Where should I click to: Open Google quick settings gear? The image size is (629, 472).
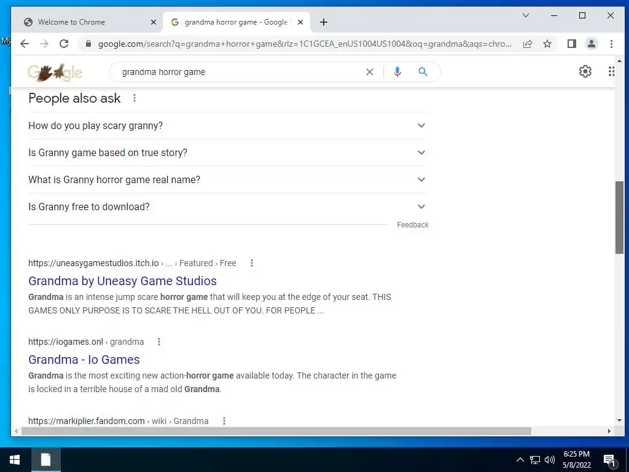point(585,71)
